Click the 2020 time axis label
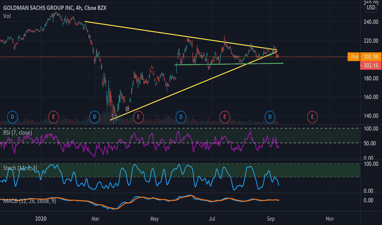Image resolution: width=382 pixels, height=225 pixels. point(41,219)
